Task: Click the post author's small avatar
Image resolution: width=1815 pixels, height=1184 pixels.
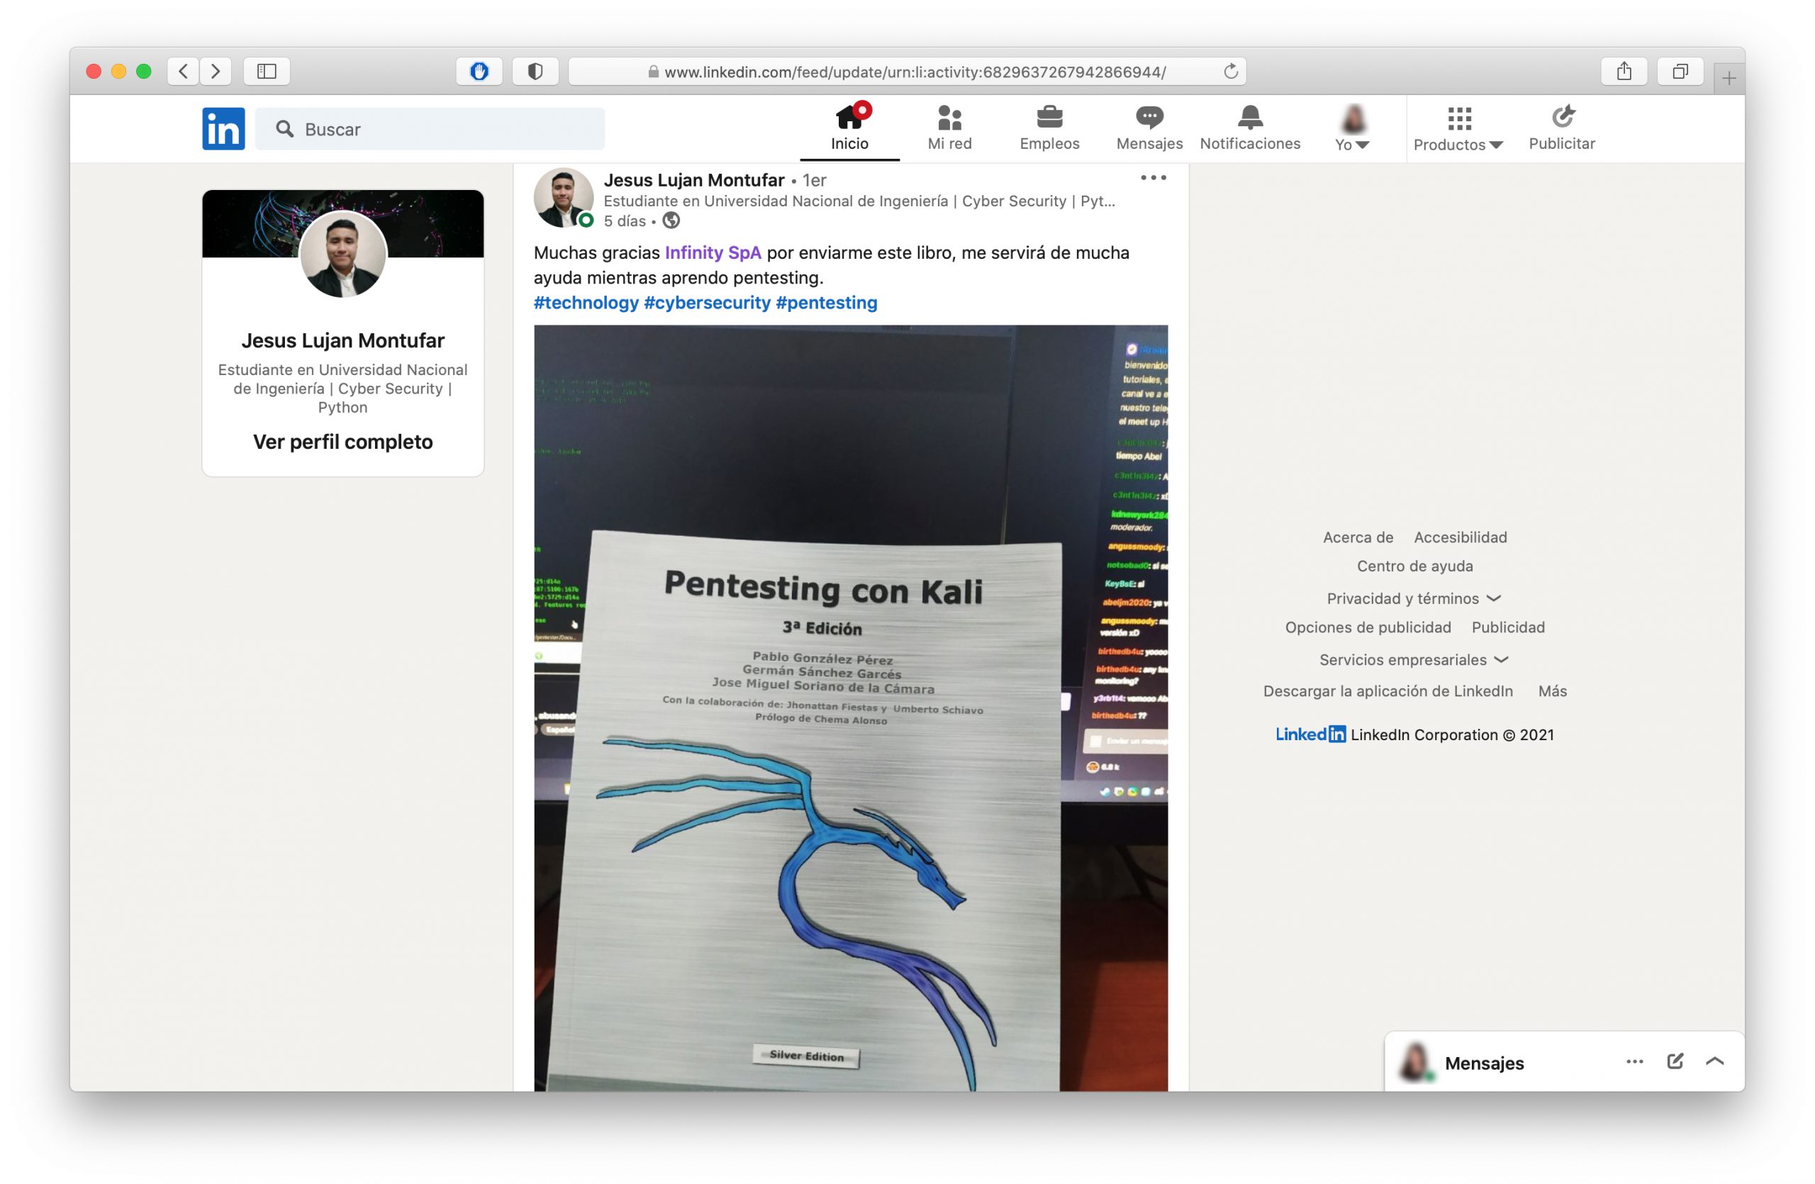Action: click(x=564, y=199)
